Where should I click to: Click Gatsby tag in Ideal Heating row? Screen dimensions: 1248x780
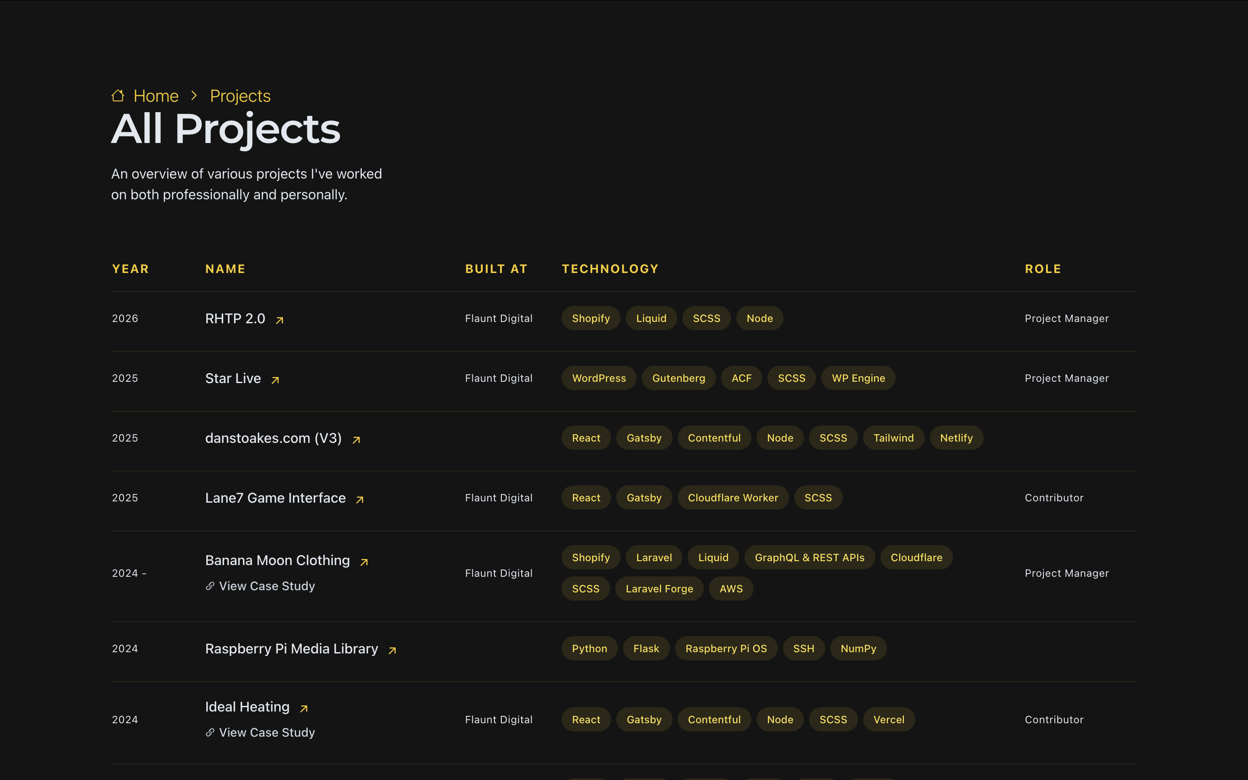coord(644,720)
